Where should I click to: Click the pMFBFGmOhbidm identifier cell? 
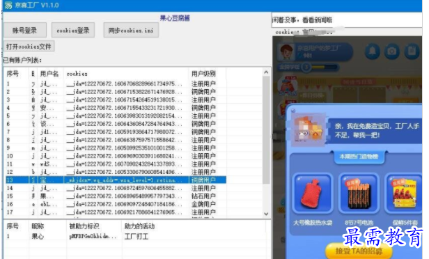pyautogui.click(x=93, y=236)
